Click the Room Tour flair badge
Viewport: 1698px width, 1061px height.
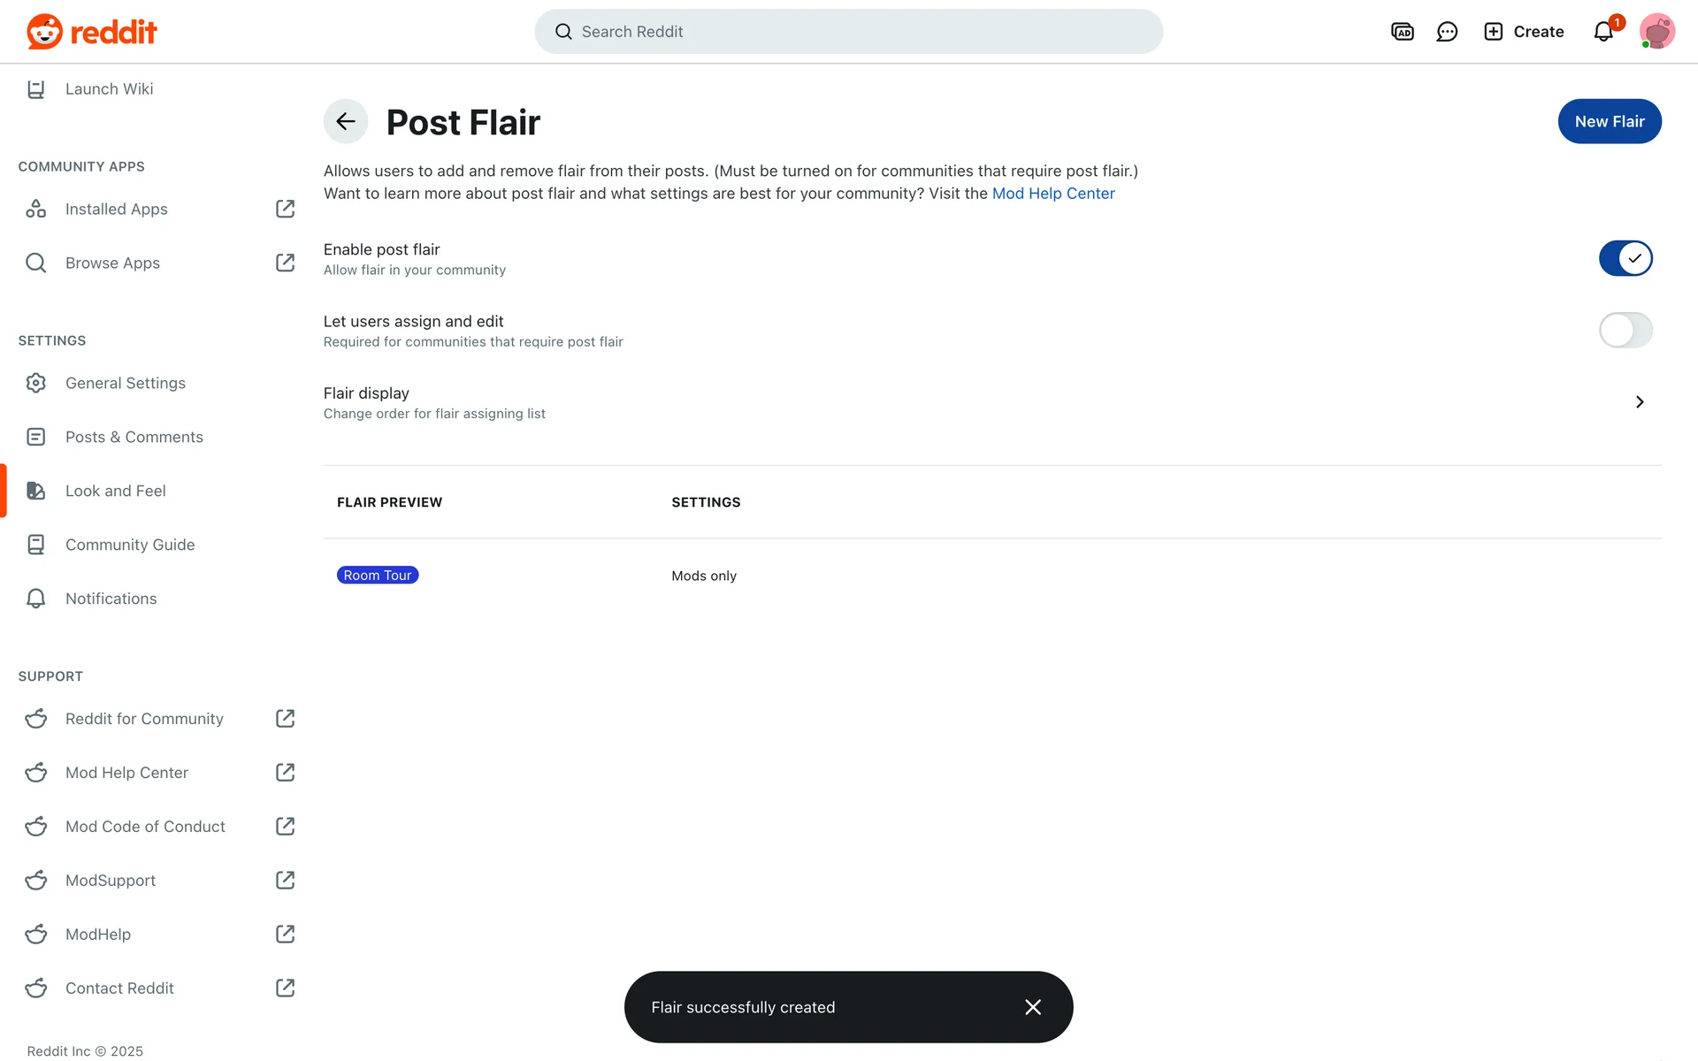[x=378, y=576]
